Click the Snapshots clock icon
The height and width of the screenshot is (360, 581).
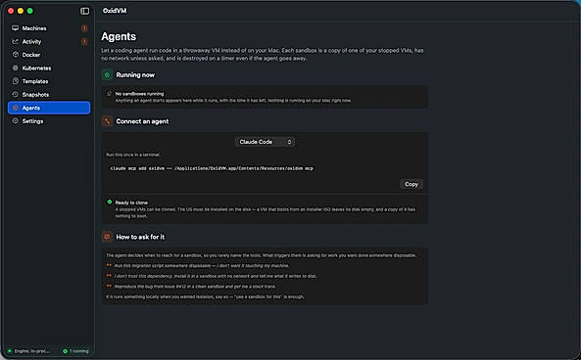tap(16, 94)
